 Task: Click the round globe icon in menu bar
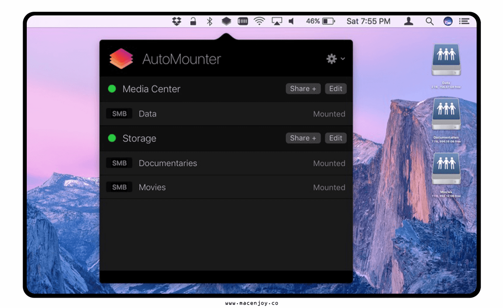pyautogui.click(x=448, y=21)
